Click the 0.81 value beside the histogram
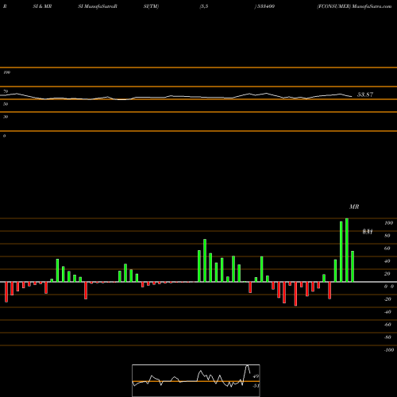 (x=368, y=232)
